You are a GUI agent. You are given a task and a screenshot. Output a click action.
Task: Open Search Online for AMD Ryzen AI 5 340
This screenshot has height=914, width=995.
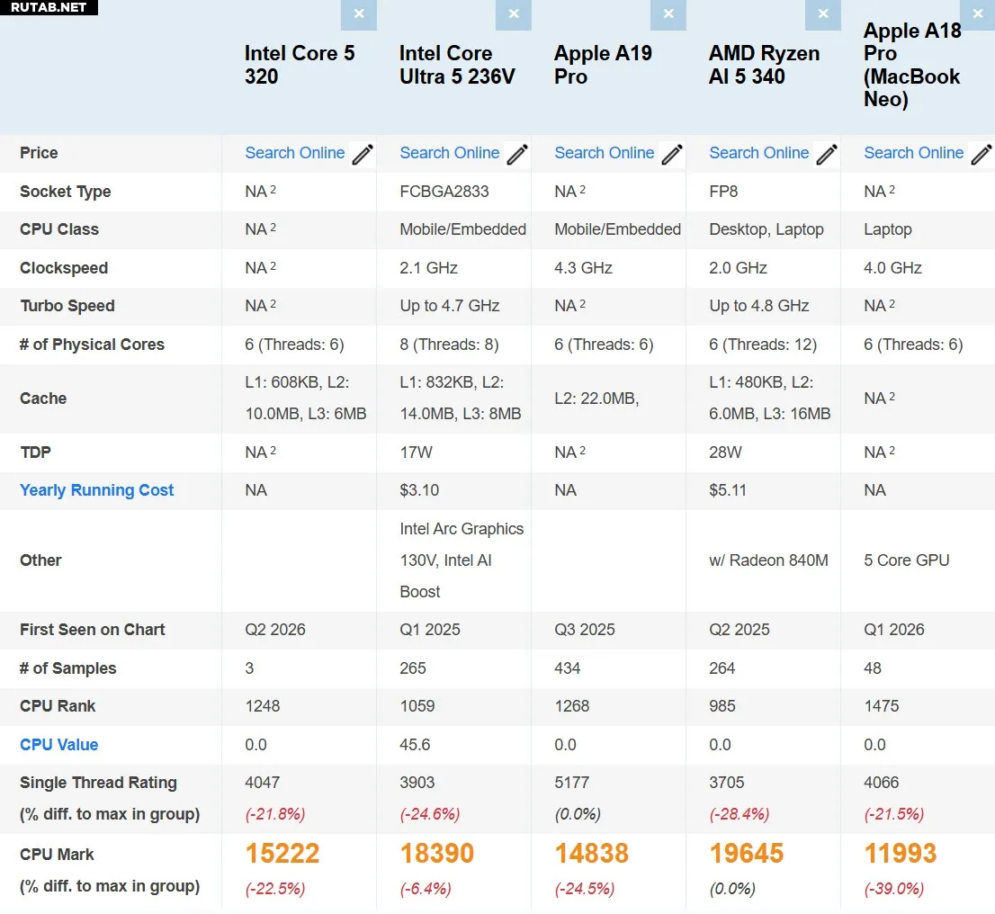(759, 153)
